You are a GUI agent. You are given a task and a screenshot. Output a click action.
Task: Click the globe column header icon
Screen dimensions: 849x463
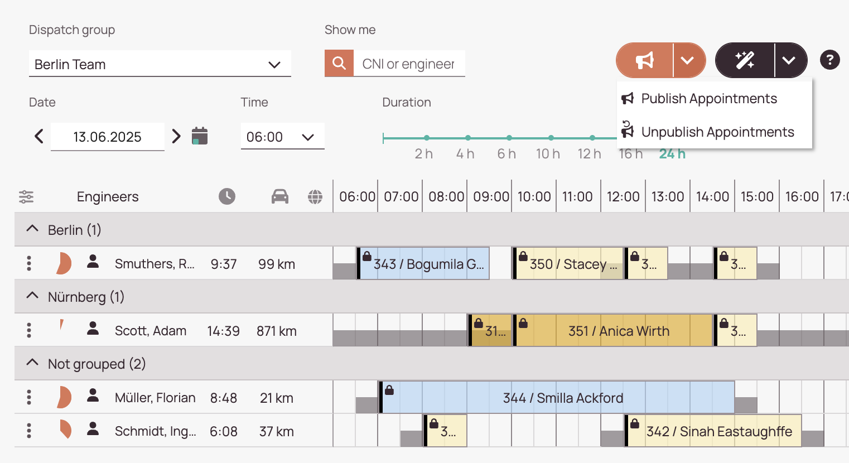(x=315, y=196)
